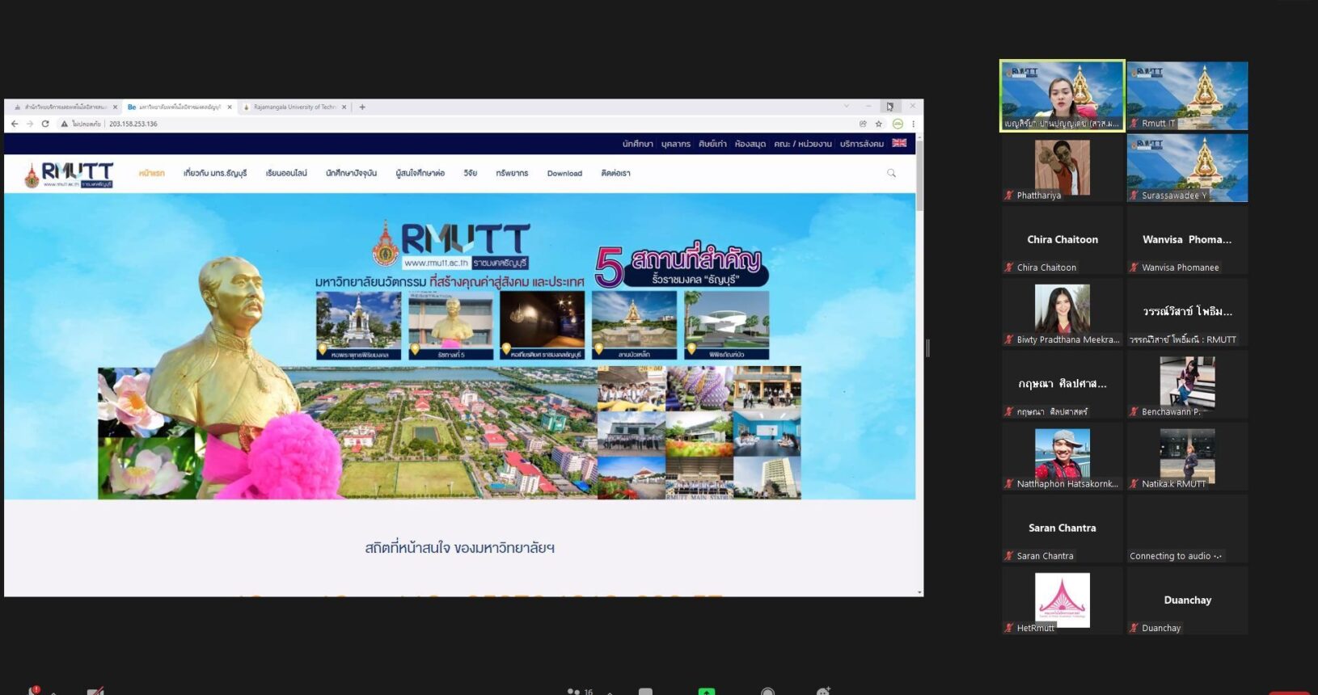Bookmark this page with the star icon
The height and width of the screenshot is (695, 1318).
click(x=879, y=124)
